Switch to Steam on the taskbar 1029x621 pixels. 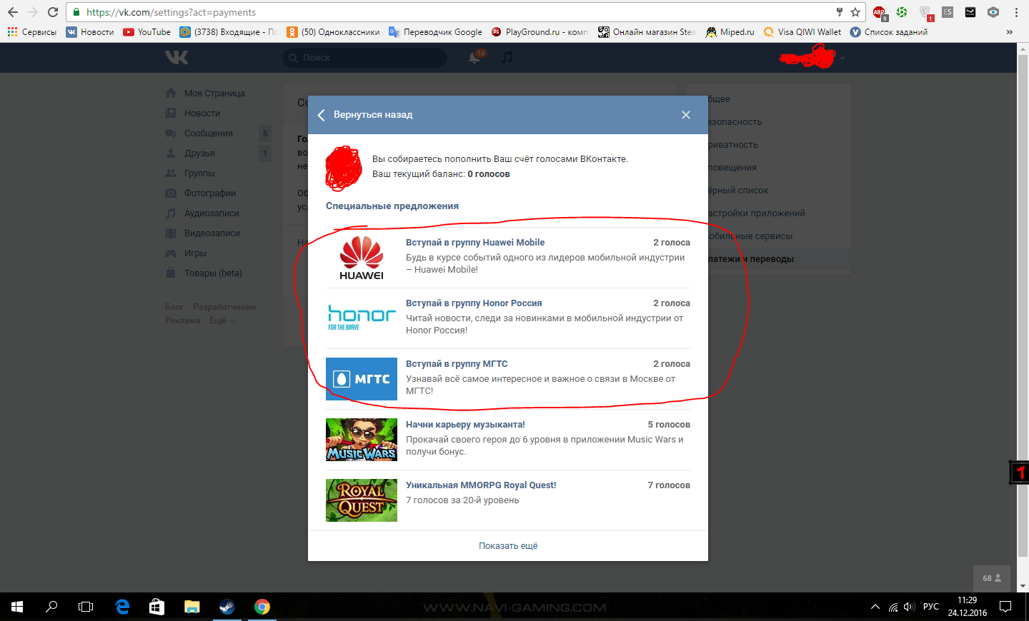click(227, 607)
